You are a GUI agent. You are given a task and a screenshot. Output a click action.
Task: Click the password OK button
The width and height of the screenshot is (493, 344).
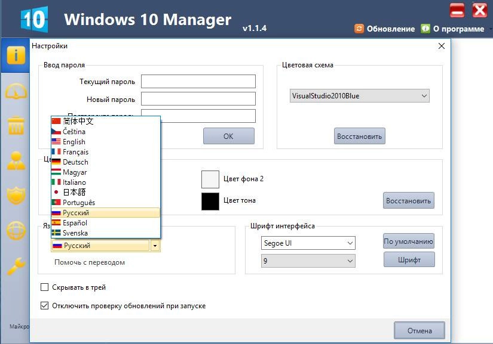(229, 136)
